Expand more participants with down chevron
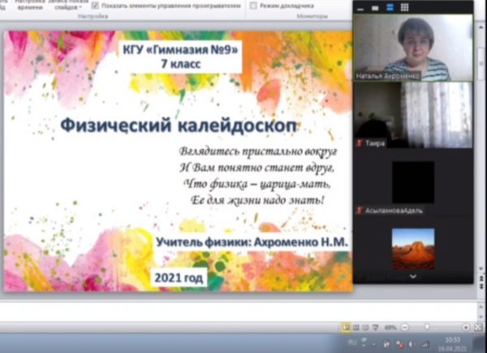Screen dimensions: 487x353 click(x=413, y=276)
